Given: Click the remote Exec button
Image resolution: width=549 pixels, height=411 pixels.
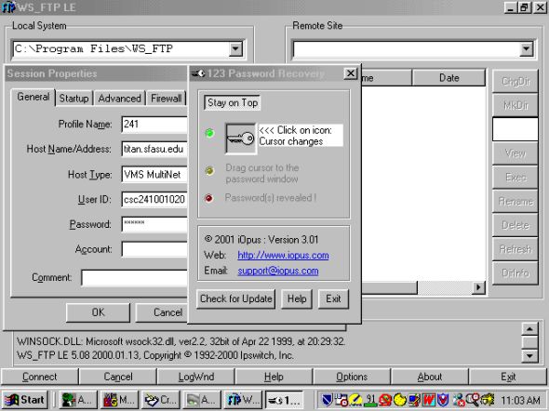Looking at the screenshot, I should click(x=516, y=178).
